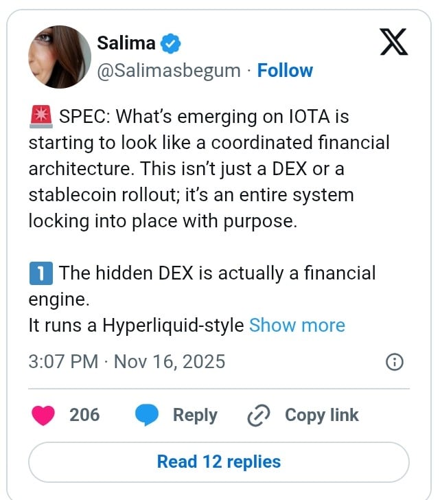Click the Copy link text label
Viewport: 440px width, 500px height.
[321, 415]
